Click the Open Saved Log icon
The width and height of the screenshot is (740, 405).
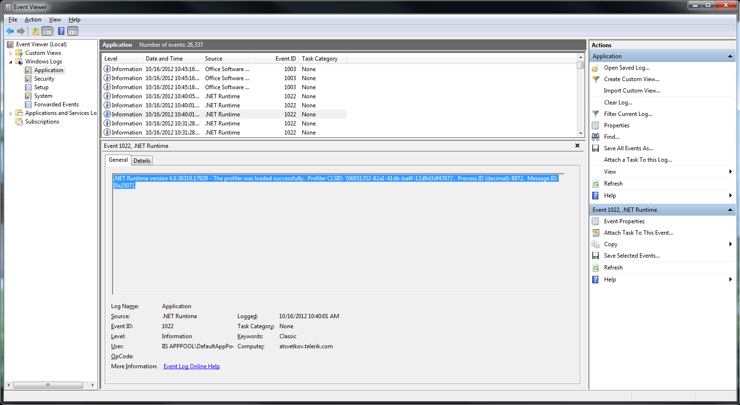click(x=596, y=68)
